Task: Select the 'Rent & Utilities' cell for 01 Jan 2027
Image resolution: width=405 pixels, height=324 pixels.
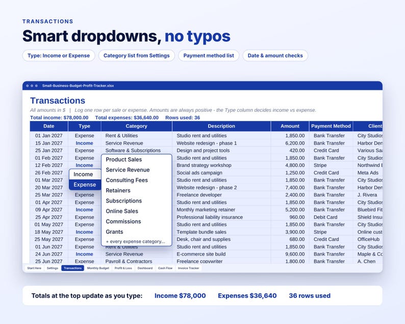Action: pyautogui.click(x=136, y=136)
